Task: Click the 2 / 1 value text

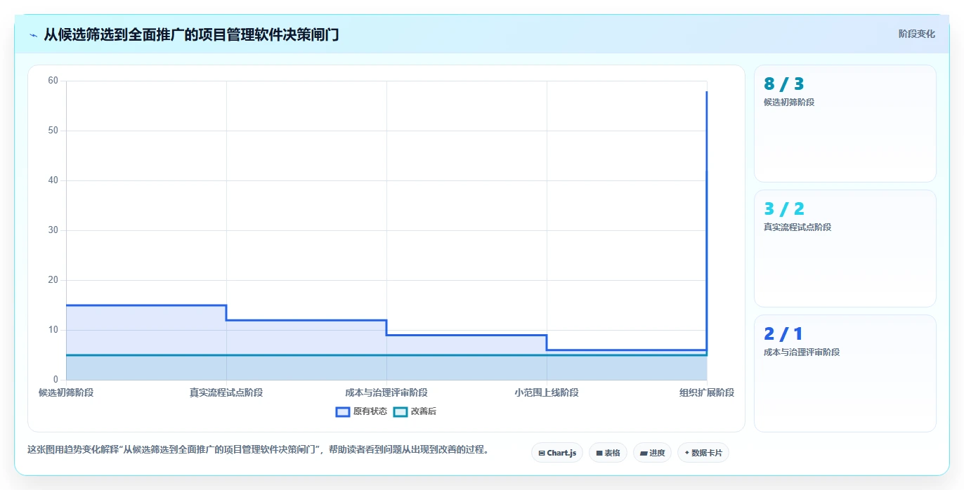Action: (x=783, y=334)
